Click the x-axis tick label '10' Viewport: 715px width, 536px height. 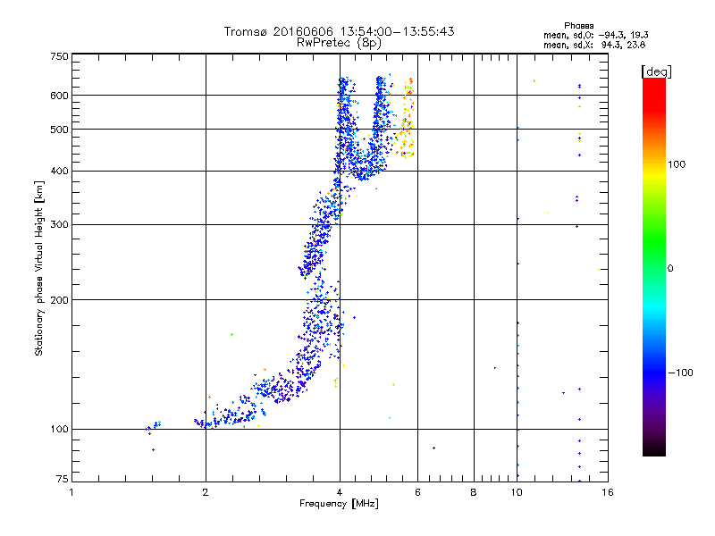517,492
